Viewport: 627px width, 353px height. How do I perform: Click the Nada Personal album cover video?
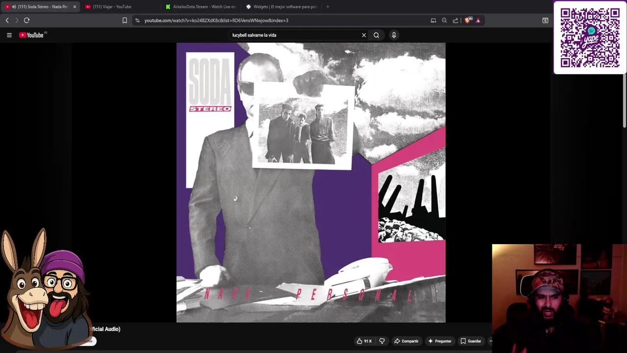(x=311, y=182)
